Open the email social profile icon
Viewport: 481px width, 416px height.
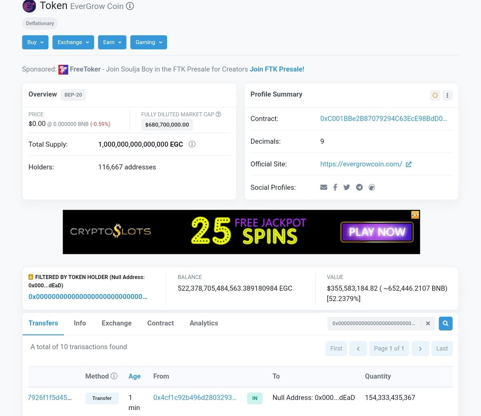point(324,187)
